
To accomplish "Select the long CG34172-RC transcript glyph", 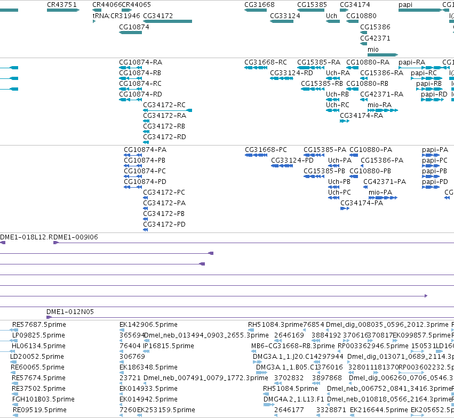I will point(168,110).
